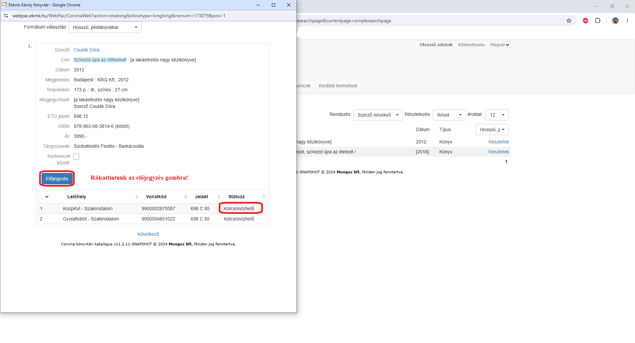The height and width of the screenshot is (343, 635).
Task: Click jelzet 698 C 85 in row 1
Action: tap(200, 209)
